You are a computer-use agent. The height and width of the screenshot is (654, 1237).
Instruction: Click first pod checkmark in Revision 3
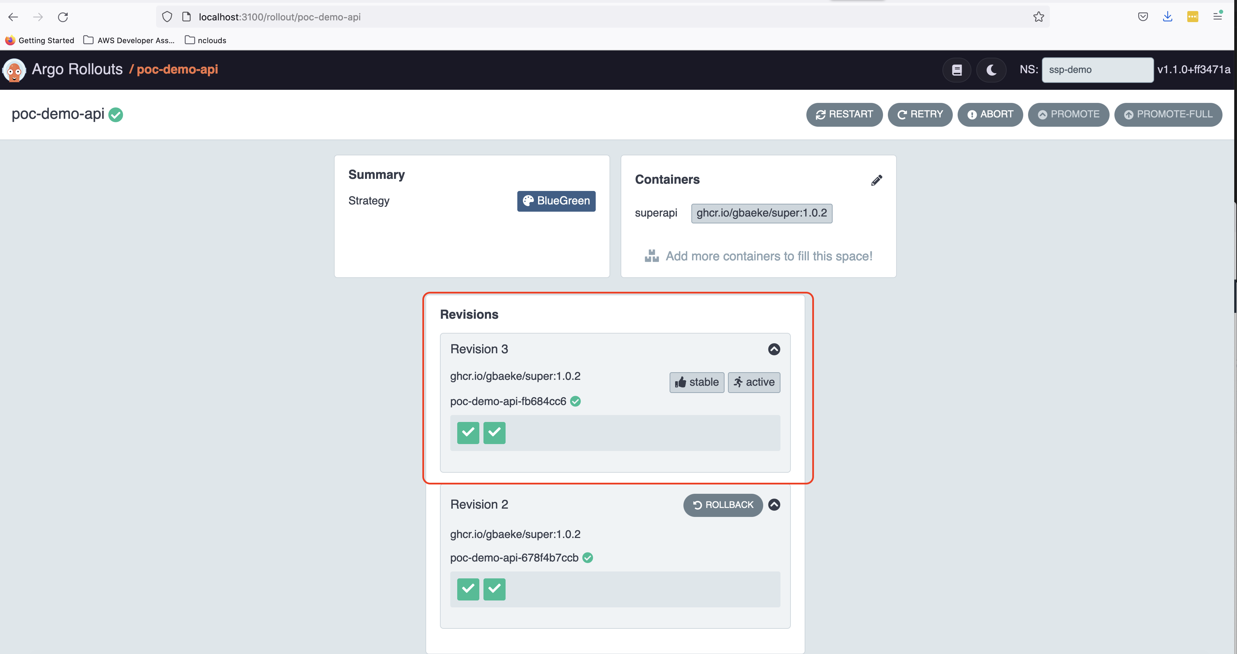tap(468, 433)
